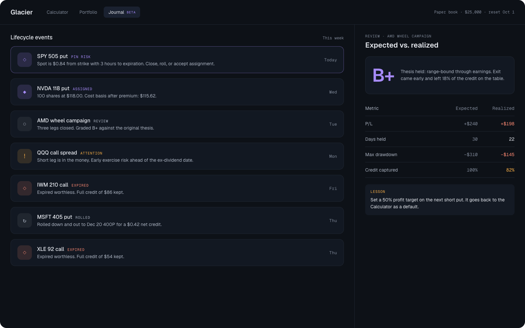This screenshot has width=525, height=328.
Task: Click the EXPIRED tag on IWM call
Action: 80,185
